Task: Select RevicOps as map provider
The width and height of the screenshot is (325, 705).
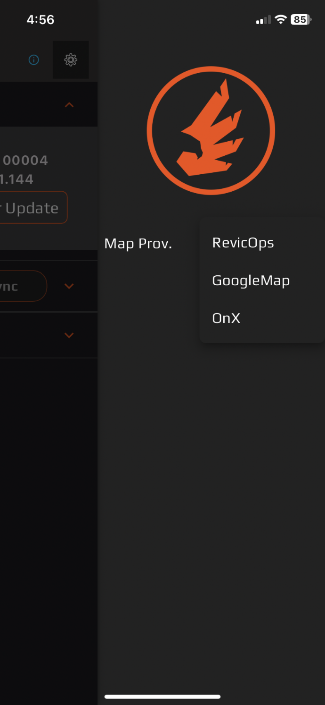Action: coord(243,243)
